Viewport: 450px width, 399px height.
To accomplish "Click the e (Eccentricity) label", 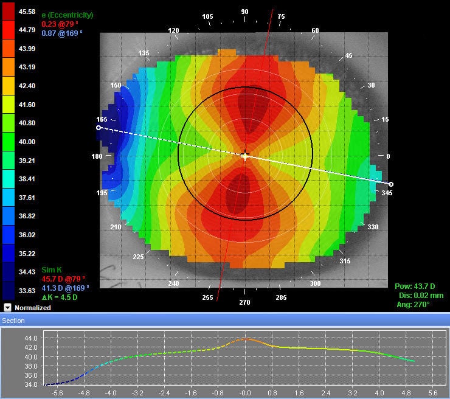I will click(x=66, y=14).
